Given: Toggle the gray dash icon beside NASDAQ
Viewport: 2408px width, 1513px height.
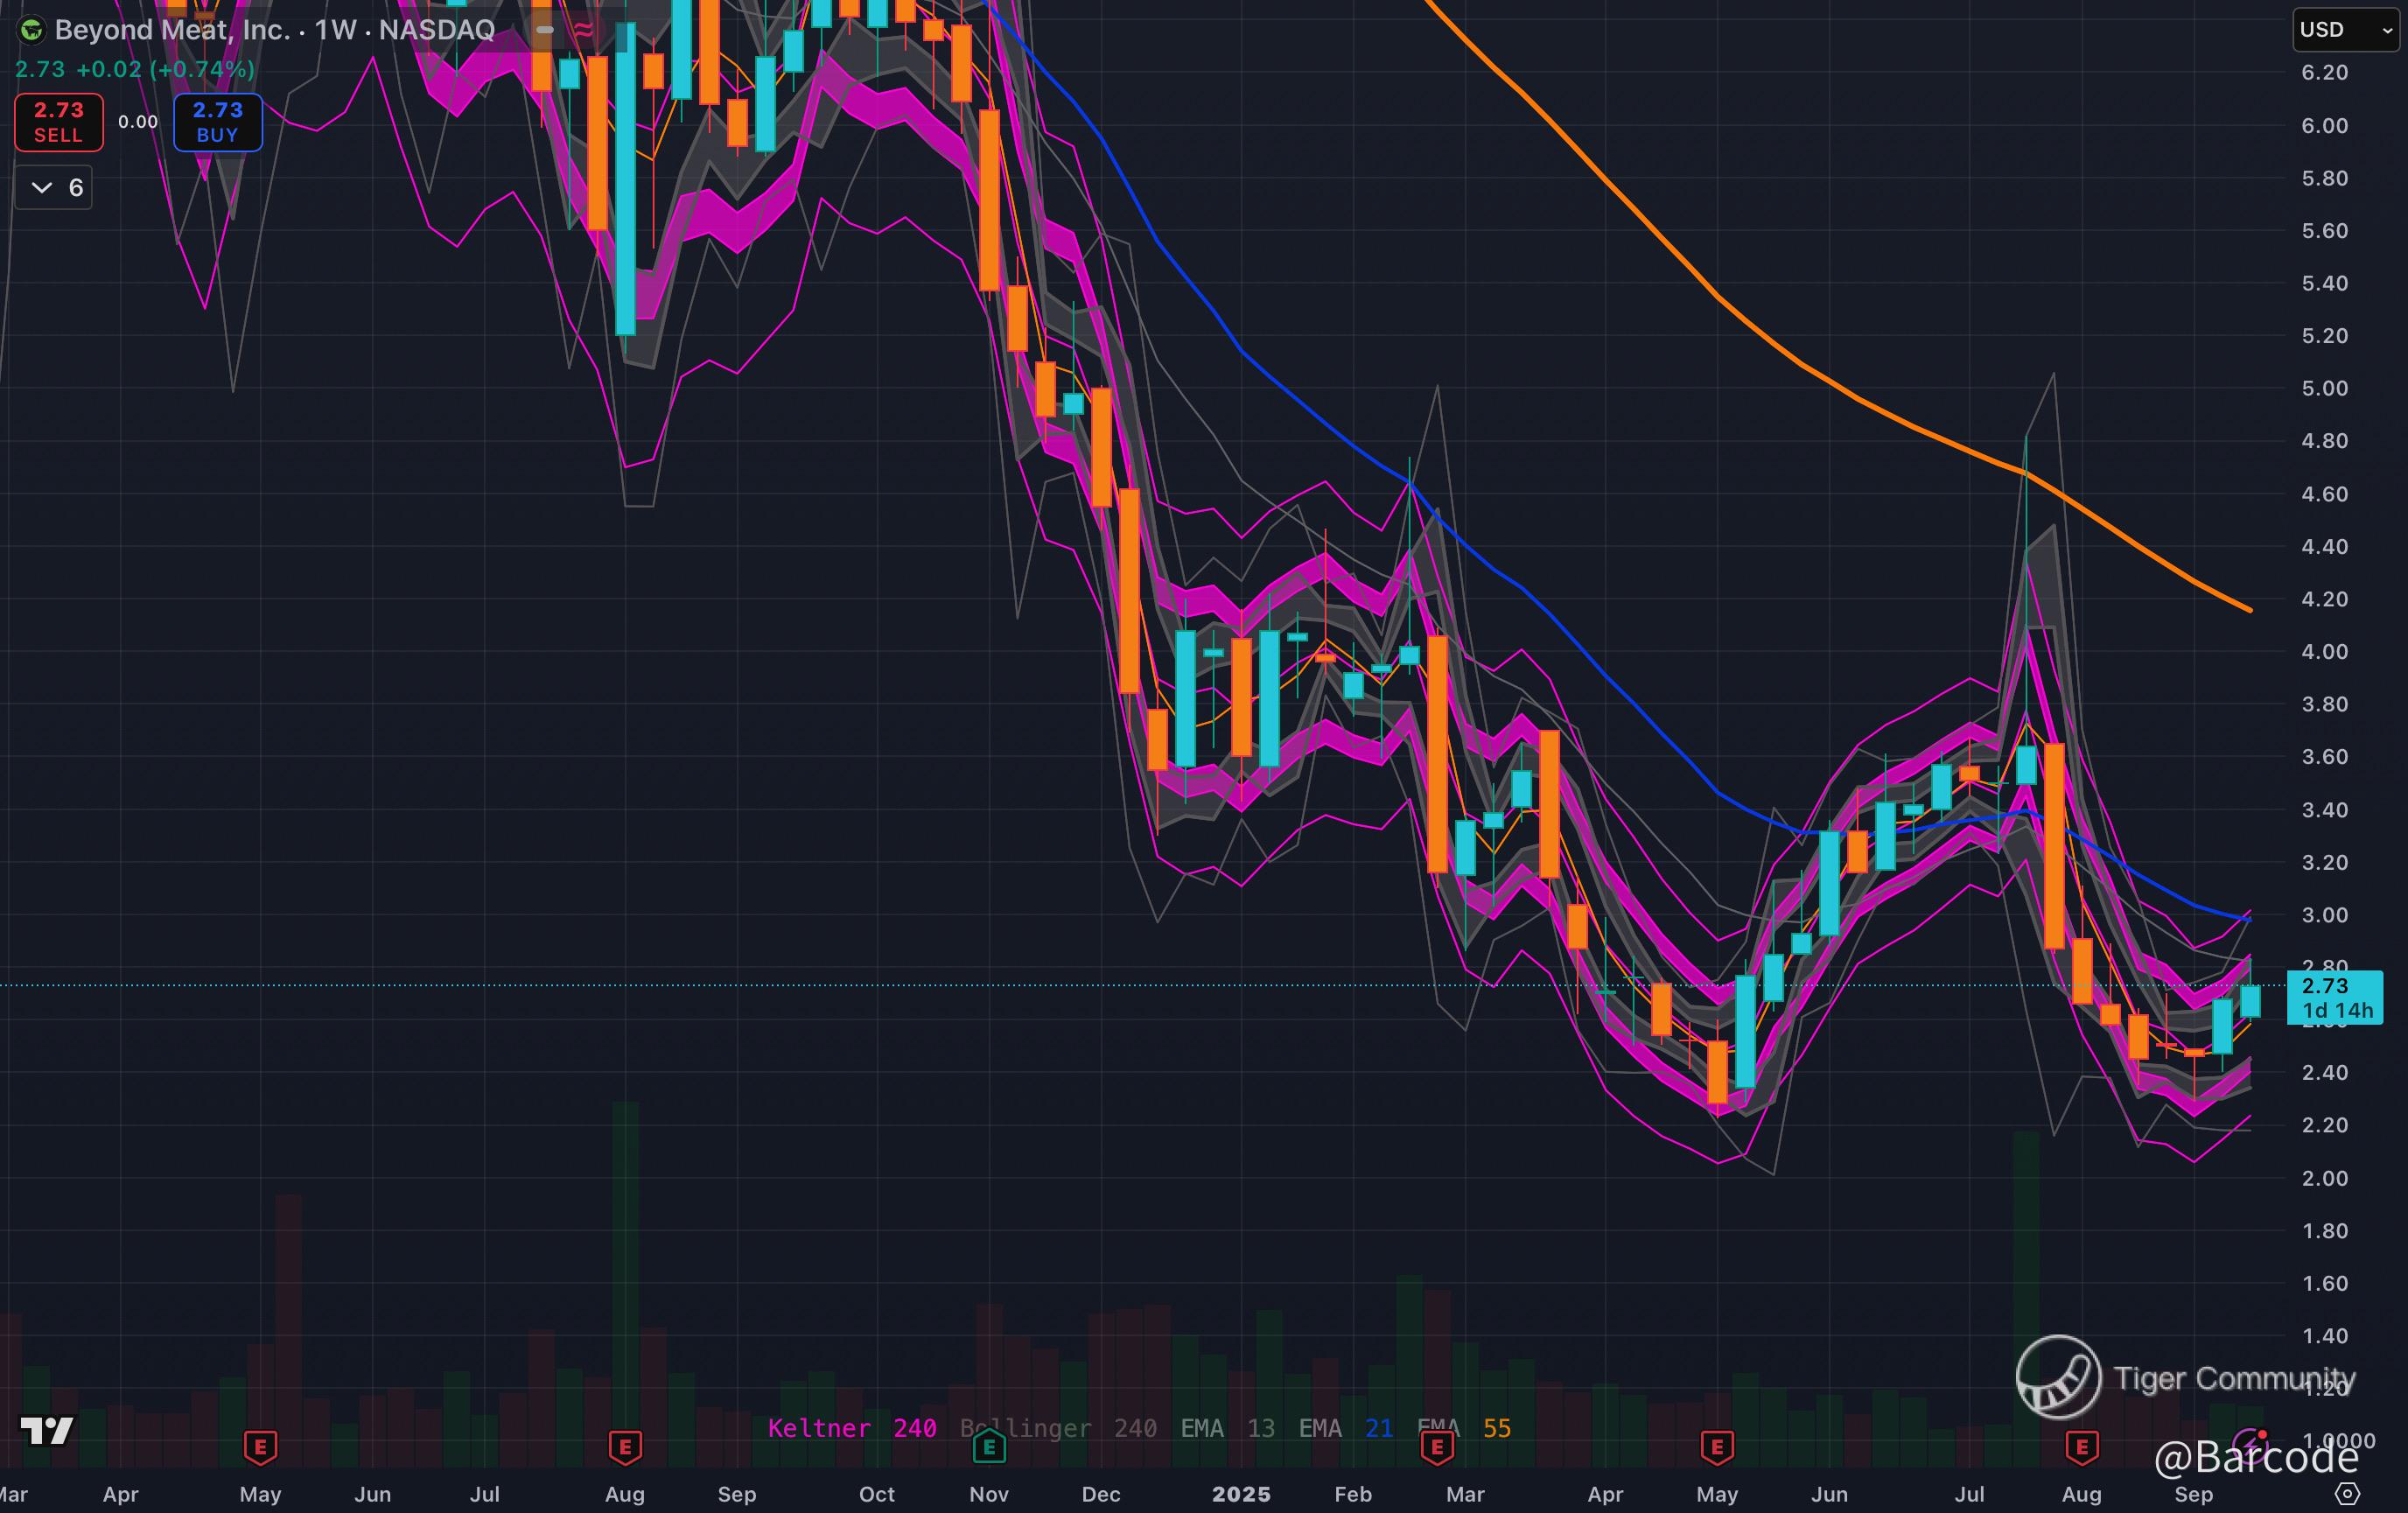Looking at the screenshot, I should pos(545,30).
